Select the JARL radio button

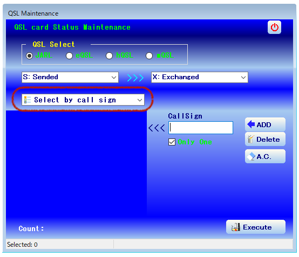(x=29, y=56)
